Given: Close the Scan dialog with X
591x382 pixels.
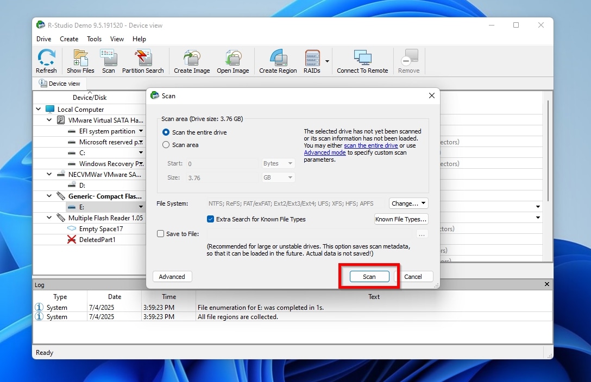Looking at the screenshot, I should point(431,95).
